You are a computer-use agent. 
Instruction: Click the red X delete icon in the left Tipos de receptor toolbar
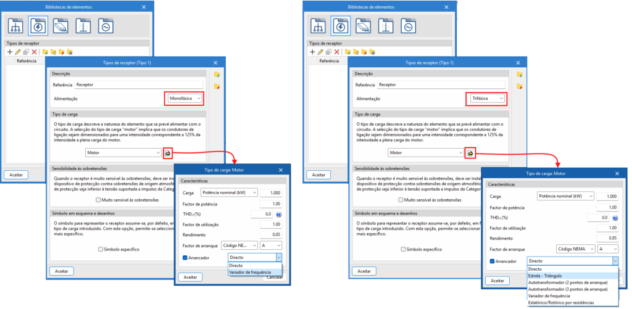click(35, 52)
